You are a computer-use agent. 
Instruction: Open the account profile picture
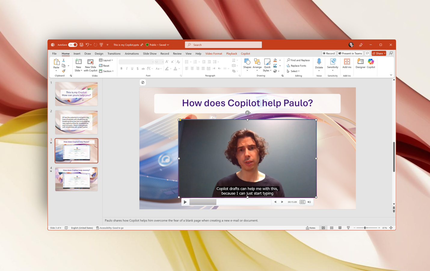[351, 45]
